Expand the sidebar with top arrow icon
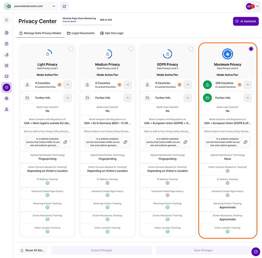262x258 pixels. tap(7, 20)
